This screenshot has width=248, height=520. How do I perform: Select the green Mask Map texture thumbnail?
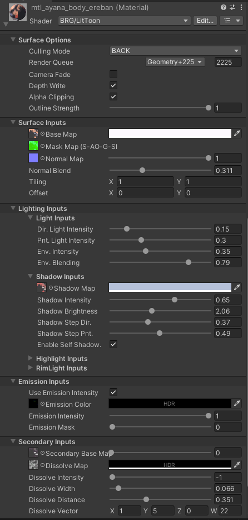pos(34,146)
